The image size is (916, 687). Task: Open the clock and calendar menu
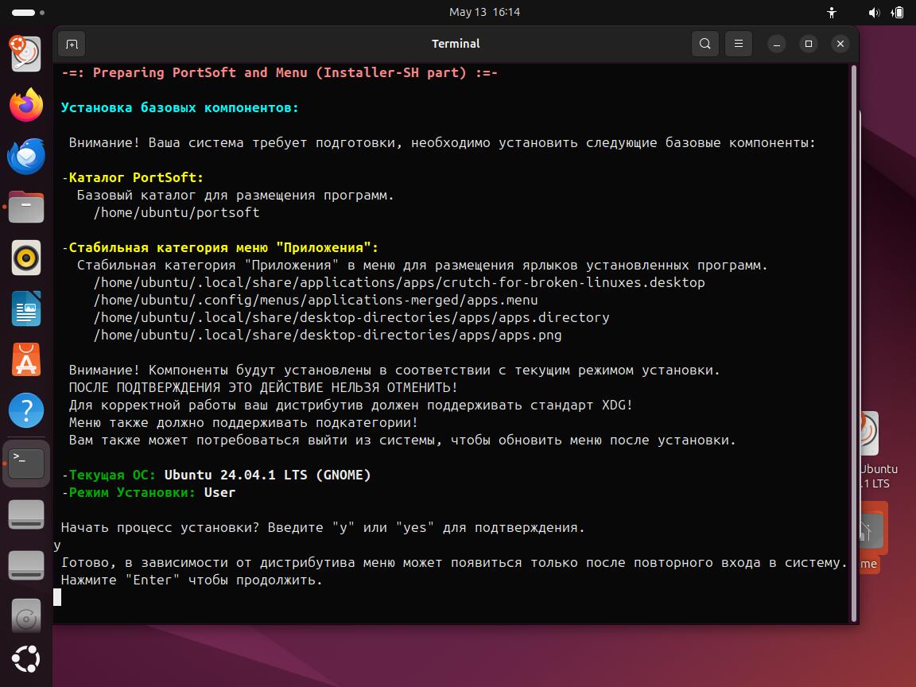484,12
